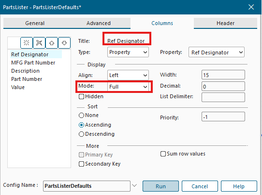Click the Decimal input field
Image resolution: width=262 pixels, height=195 pixels.
click(223, 86)
